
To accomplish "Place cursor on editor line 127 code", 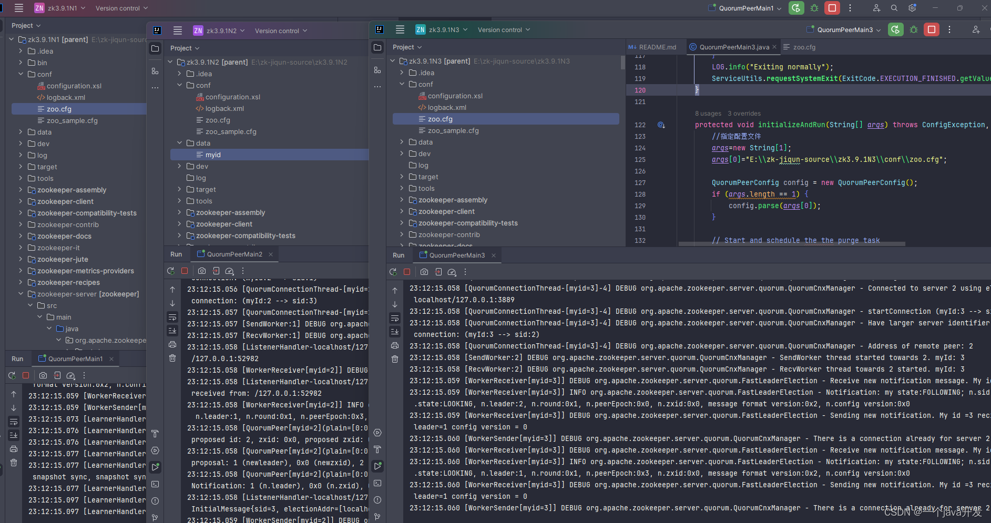I will [x=814, y=182].
